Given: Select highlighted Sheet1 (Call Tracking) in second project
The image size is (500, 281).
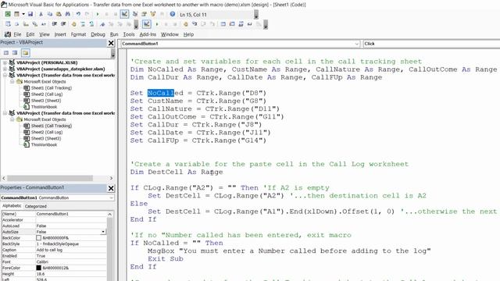Looking at the screenshot, I should coord(52,126).
